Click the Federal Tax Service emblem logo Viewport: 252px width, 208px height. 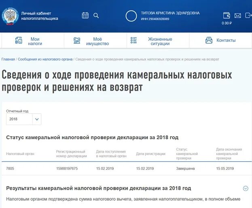10,16
